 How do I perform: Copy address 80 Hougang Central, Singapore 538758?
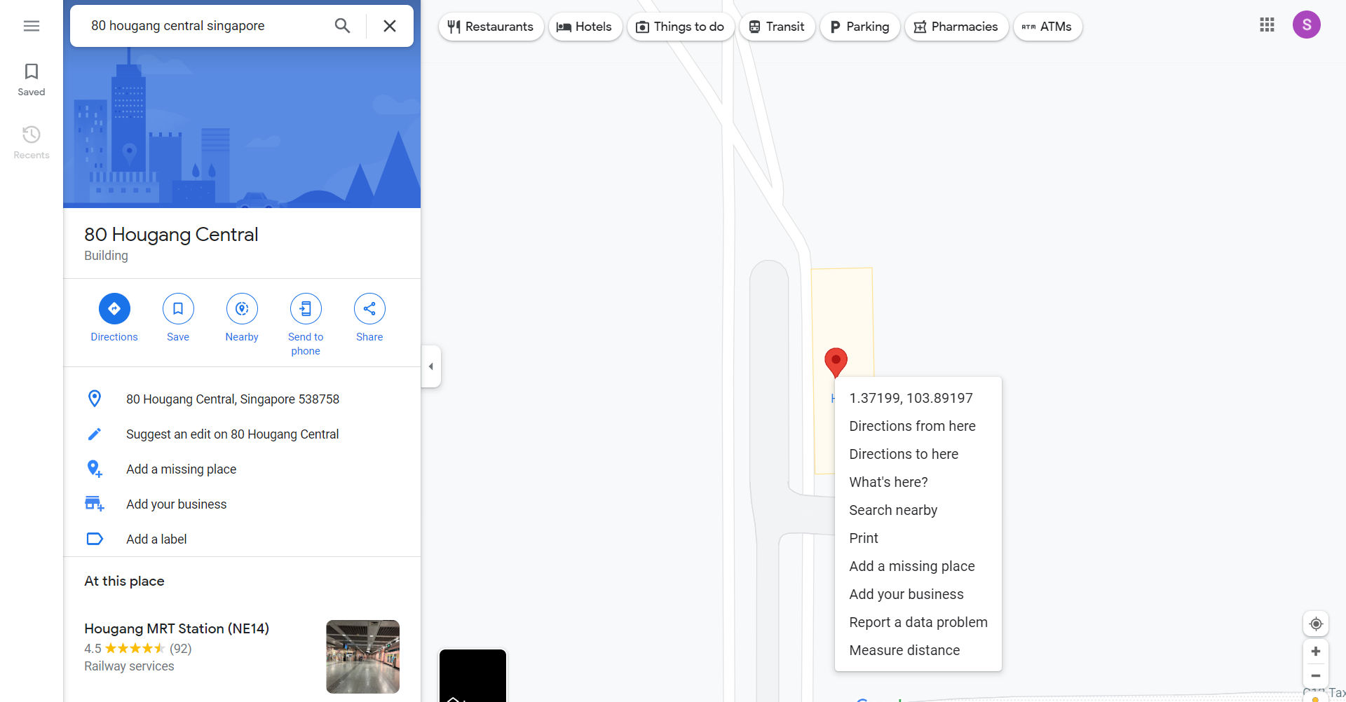(x=242, y=399)
